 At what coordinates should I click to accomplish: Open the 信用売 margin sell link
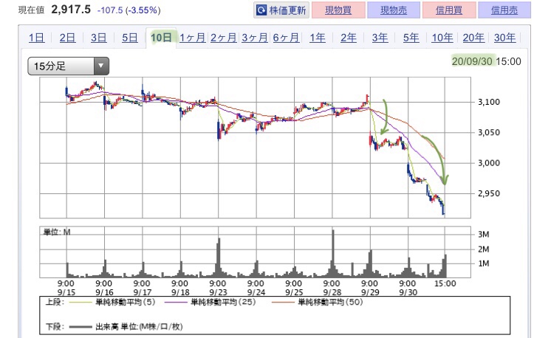click(504, 10)
